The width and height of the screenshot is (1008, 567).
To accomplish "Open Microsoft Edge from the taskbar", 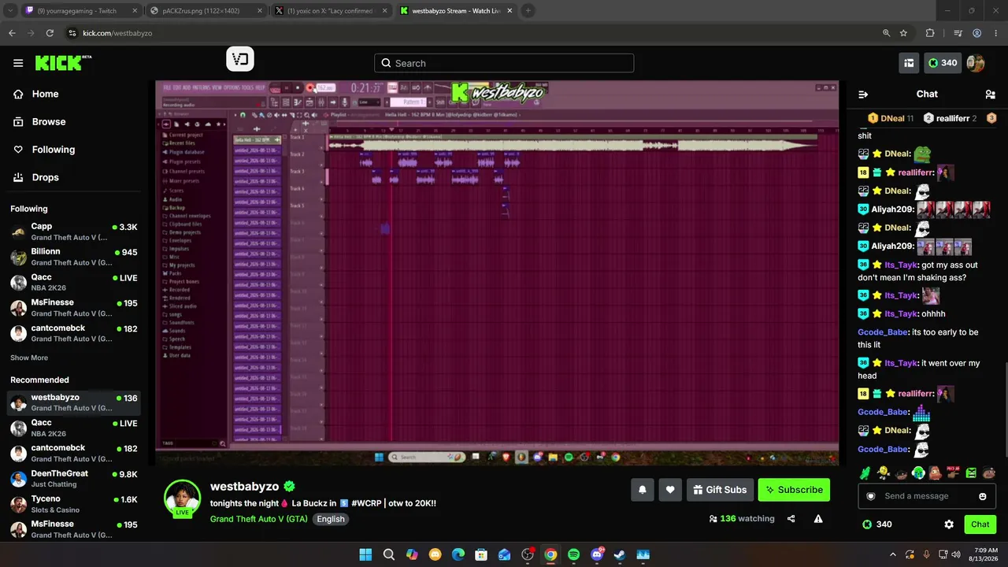I will pos(458,554).
